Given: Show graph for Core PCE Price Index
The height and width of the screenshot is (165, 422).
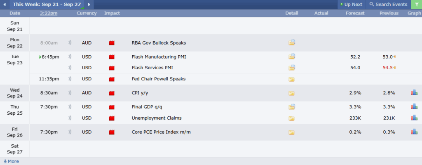Looking at the screenshot, I should [414, 132].
